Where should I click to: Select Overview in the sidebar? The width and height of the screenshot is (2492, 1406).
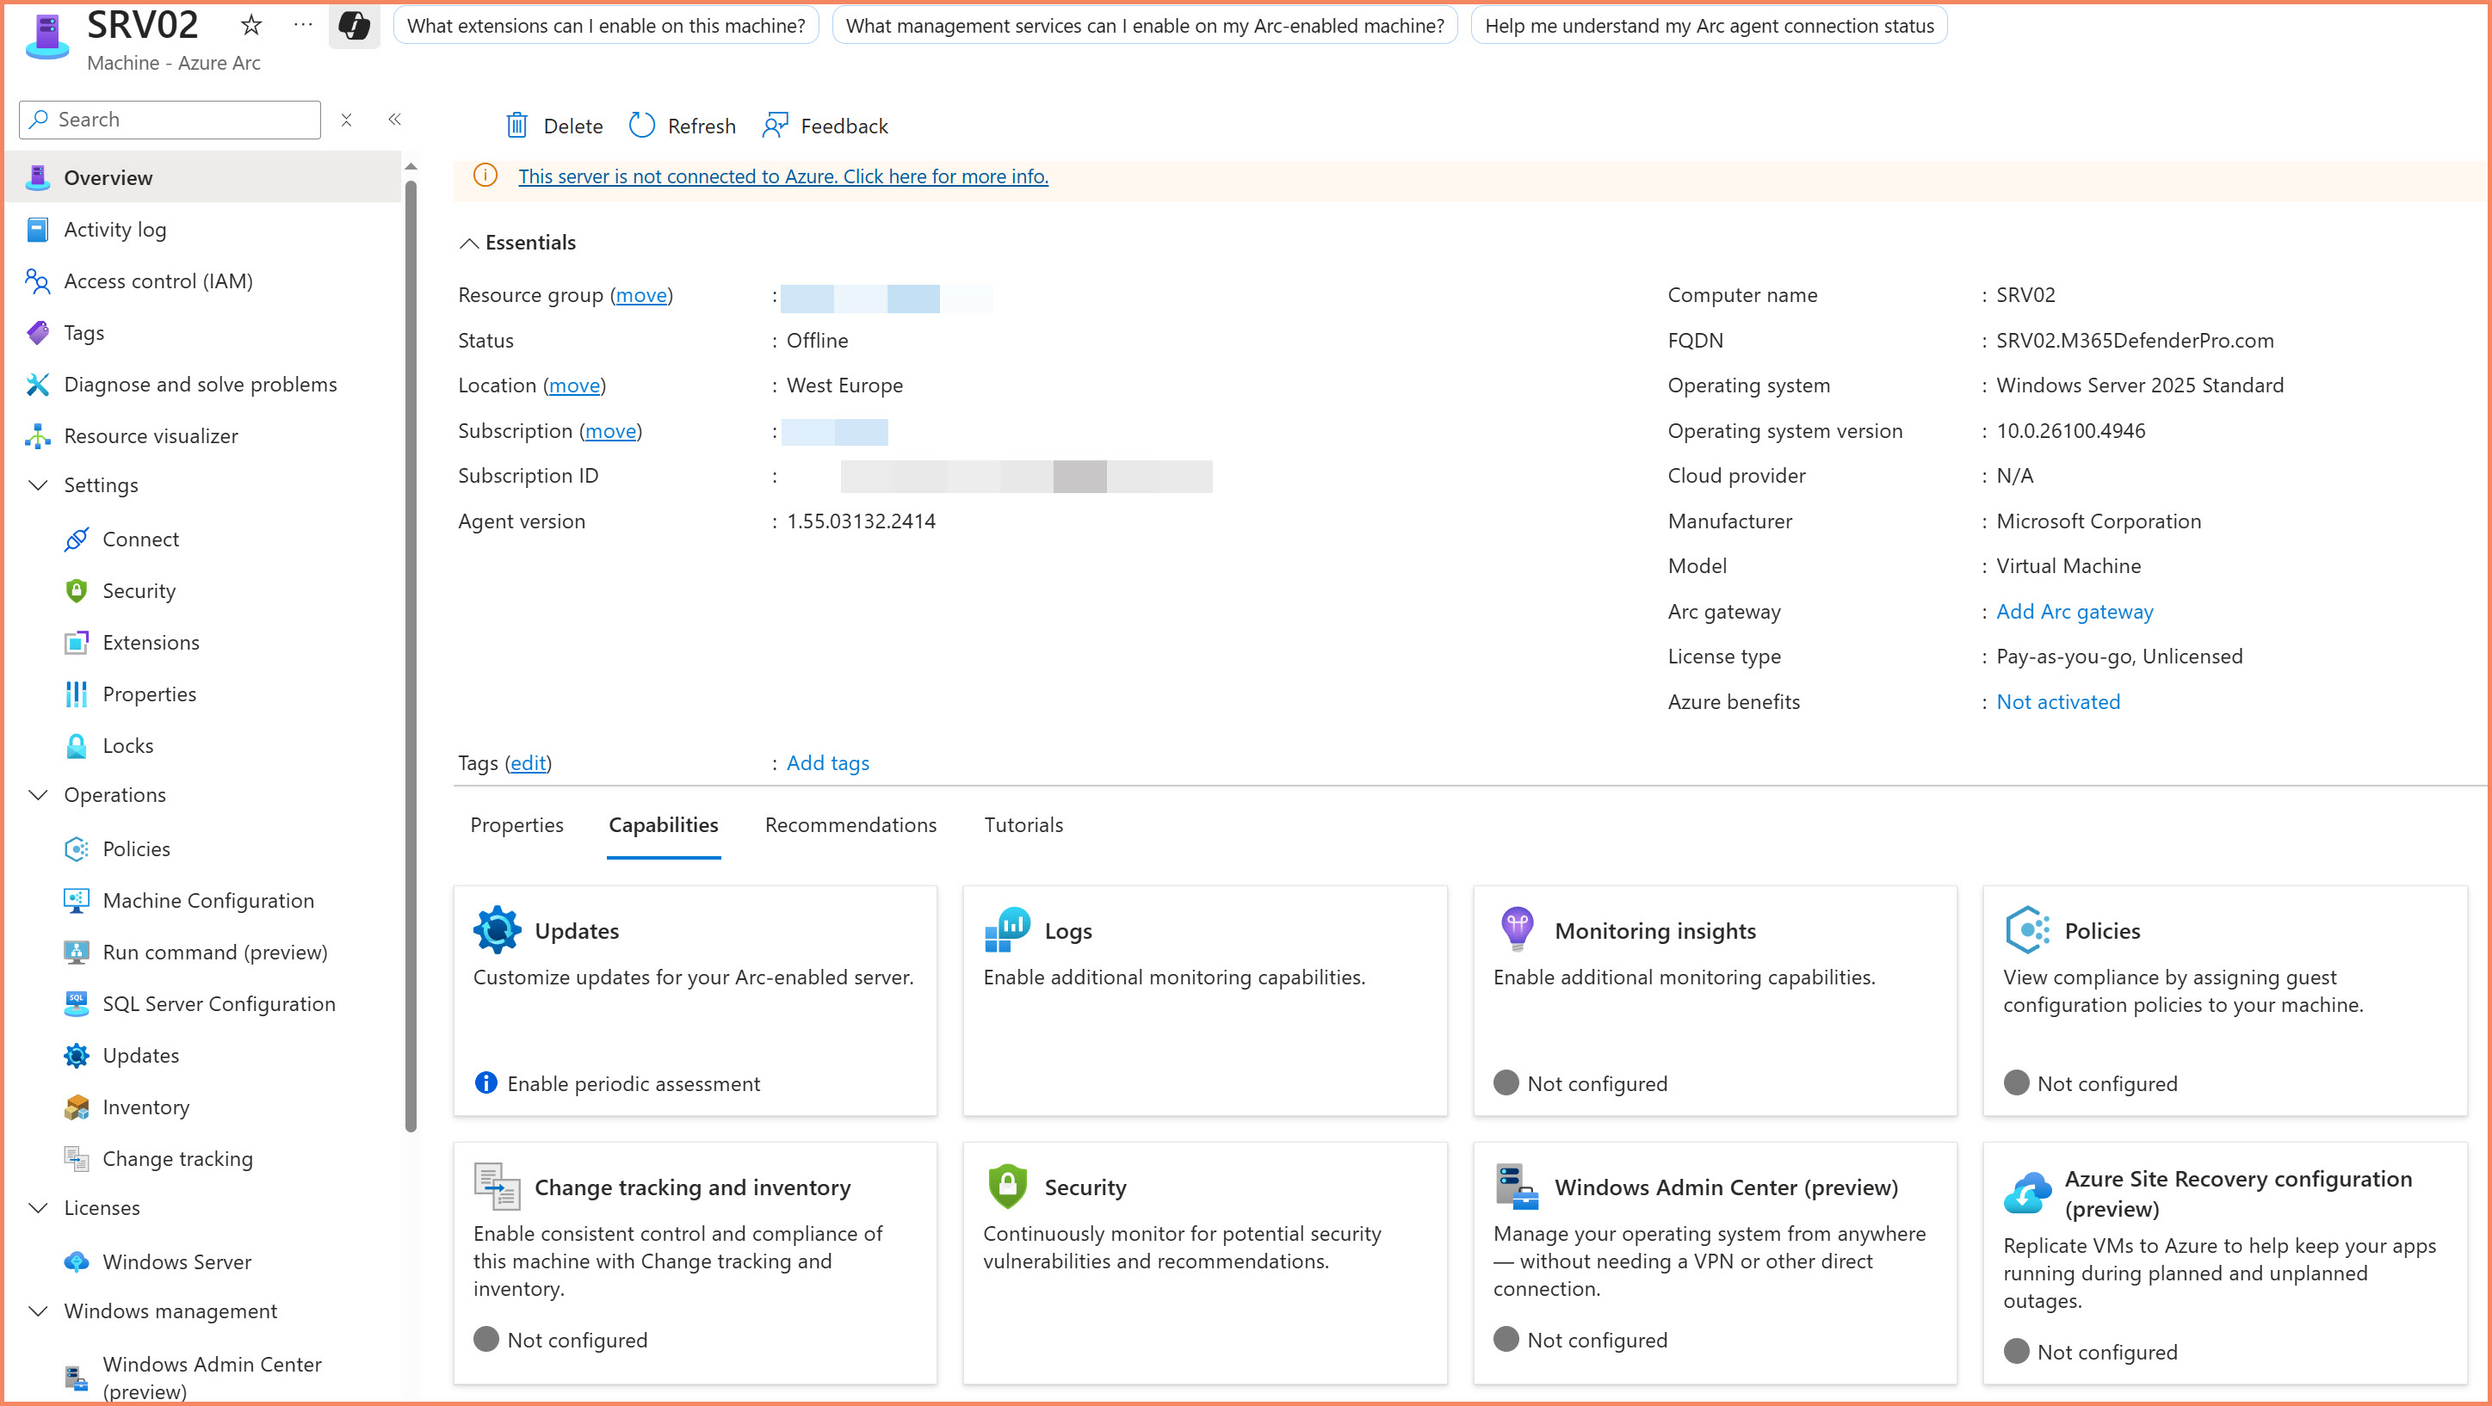[x=203, y=178]
